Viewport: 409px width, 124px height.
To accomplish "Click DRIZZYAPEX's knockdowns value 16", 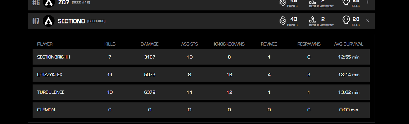I will (229, 75).
